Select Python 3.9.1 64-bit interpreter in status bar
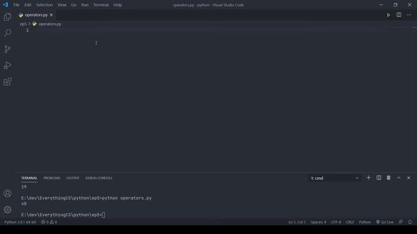This screenshot has width=417, height=234. pyautogui.click(x=20, y=222)
